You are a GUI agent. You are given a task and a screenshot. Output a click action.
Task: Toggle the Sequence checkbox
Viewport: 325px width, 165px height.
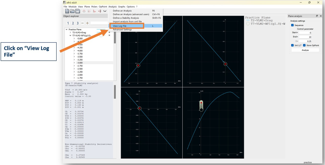pos(292,25)
